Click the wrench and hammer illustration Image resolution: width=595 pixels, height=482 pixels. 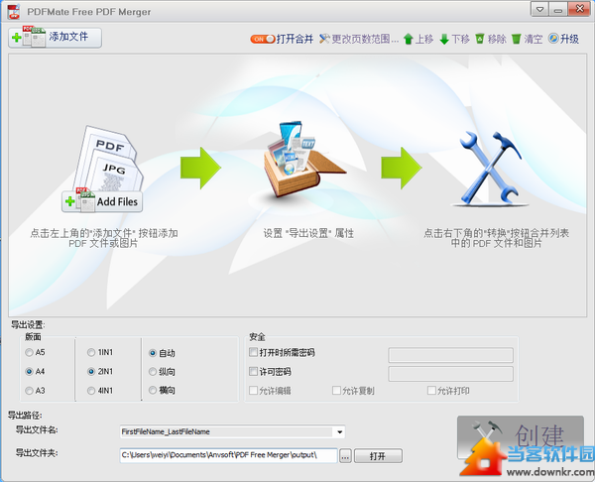(490, 168)
